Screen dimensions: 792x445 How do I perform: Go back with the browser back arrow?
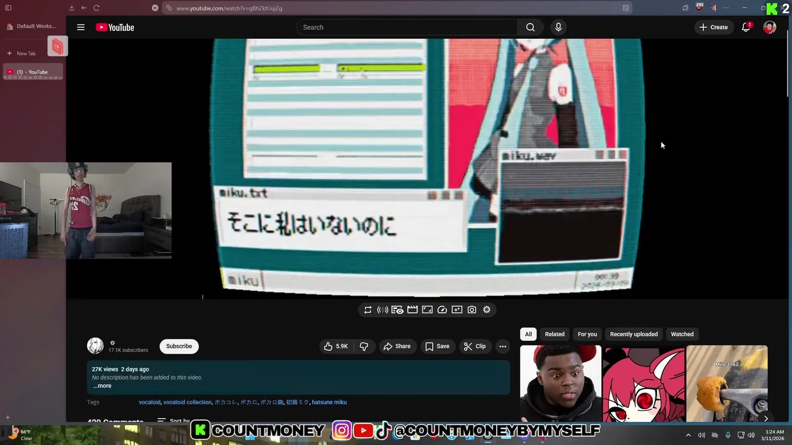coord(84,8)
